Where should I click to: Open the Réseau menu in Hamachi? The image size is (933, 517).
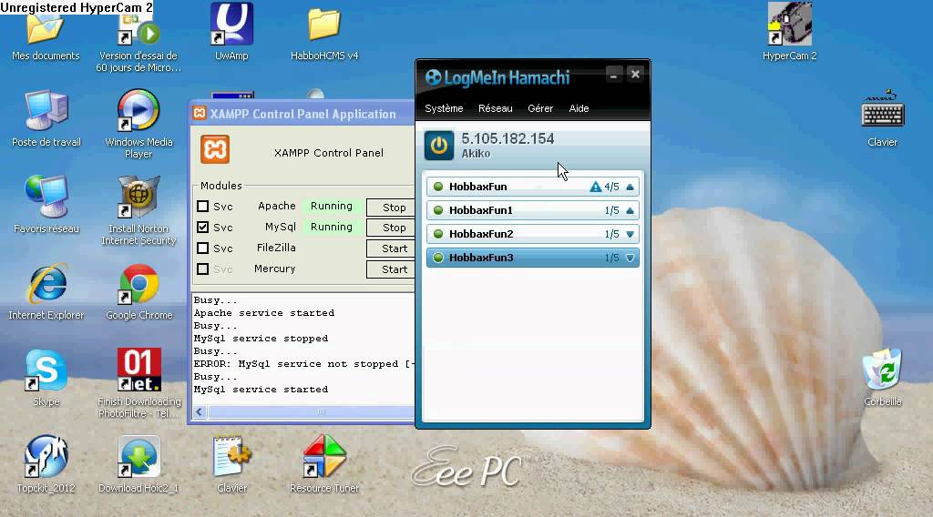495,108
